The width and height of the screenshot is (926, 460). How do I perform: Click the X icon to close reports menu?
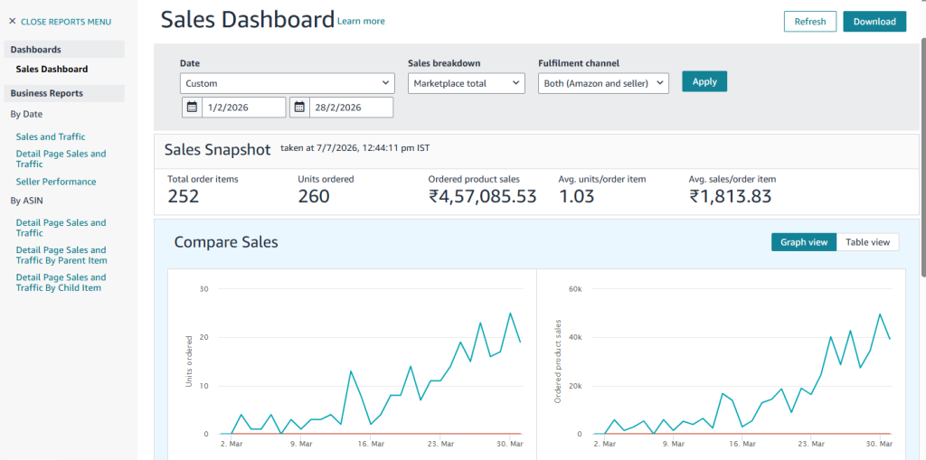click(x=13, y=22)
